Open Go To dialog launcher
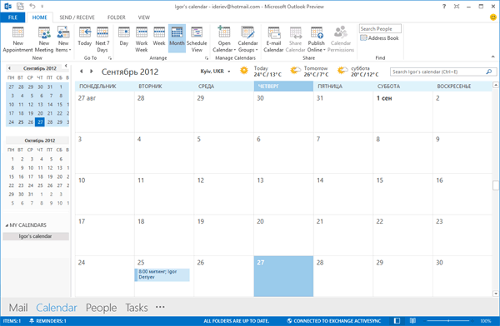Viewport: 500px width, 326px height. (110, 58)
